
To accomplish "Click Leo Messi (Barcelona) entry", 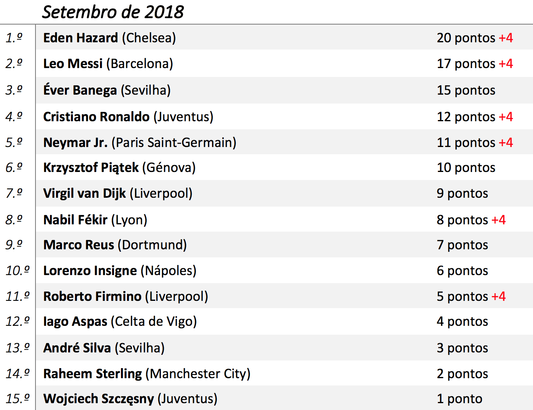I will (108, 64).
